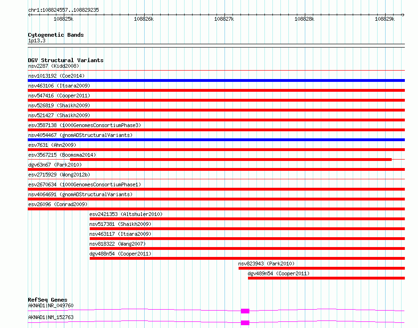This screenshot has height=328, width=418.
Task: Select the 1p13.3 cytoband label
Action: [x=37, y=40]
